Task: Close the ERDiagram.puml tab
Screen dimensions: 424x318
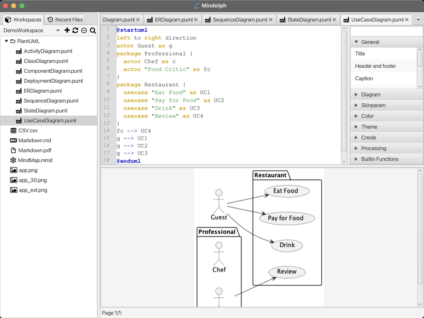Action: point(196,20)
